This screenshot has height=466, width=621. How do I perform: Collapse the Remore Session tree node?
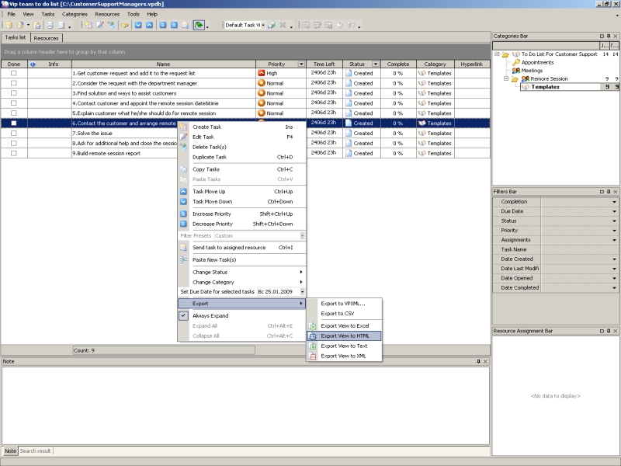(x=506, y=78)
